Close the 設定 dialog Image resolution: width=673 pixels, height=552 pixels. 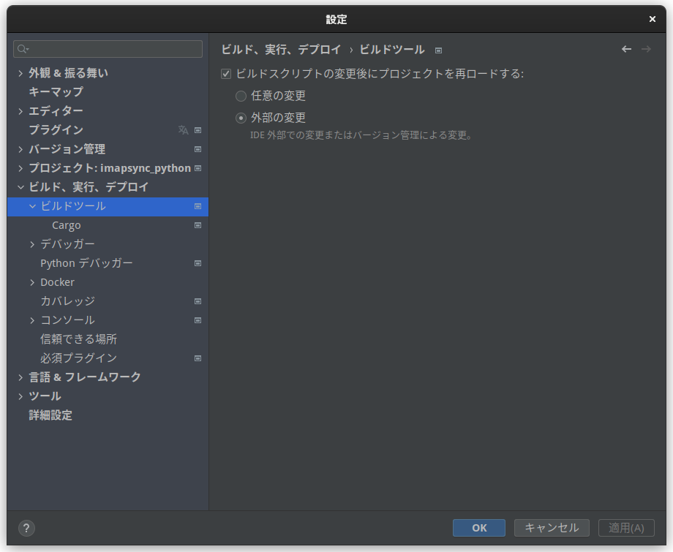tap(653, 19)
